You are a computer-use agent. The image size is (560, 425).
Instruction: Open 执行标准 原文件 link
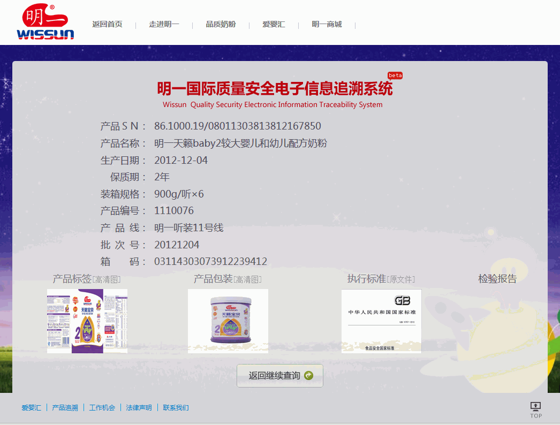[x=400, y=279]
